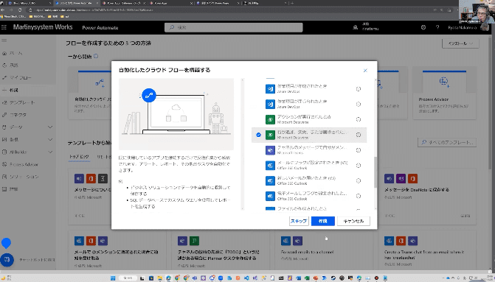Click the description pane scrollbar in dialog
Screen dimensions: 495x282
click(243, 144)
